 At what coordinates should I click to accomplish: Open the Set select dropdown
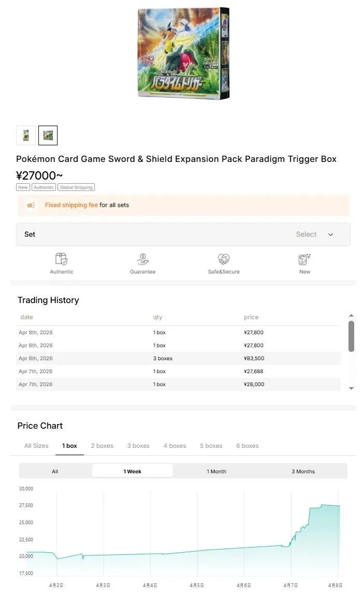click(x=183, y=234)
